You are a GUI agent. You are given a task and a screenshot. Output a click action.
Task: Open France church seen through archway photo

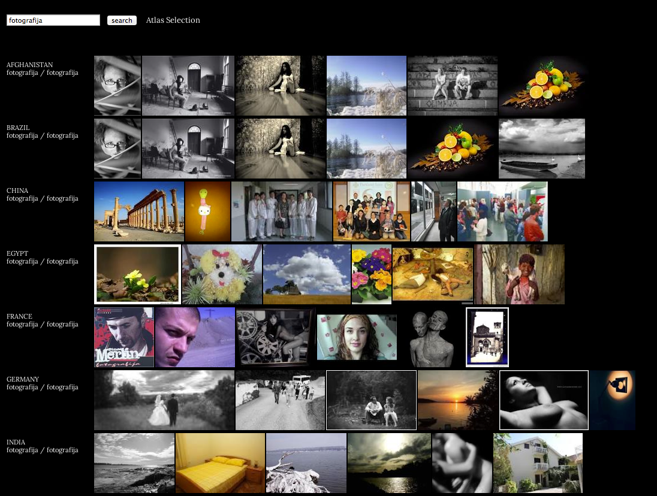[x=487, y=337]
